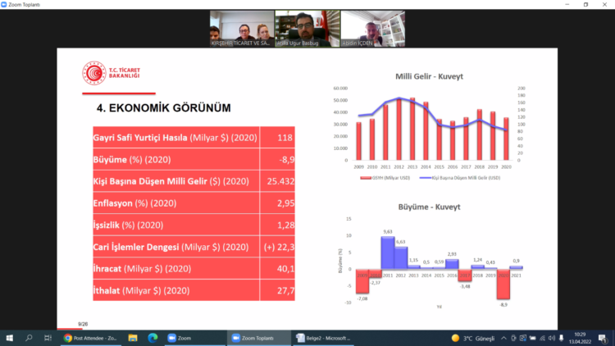Click GSYH (Milyar USD) legend entry
Image resolution: width=615 pixels, height=346 pixels.
point(385,178)
